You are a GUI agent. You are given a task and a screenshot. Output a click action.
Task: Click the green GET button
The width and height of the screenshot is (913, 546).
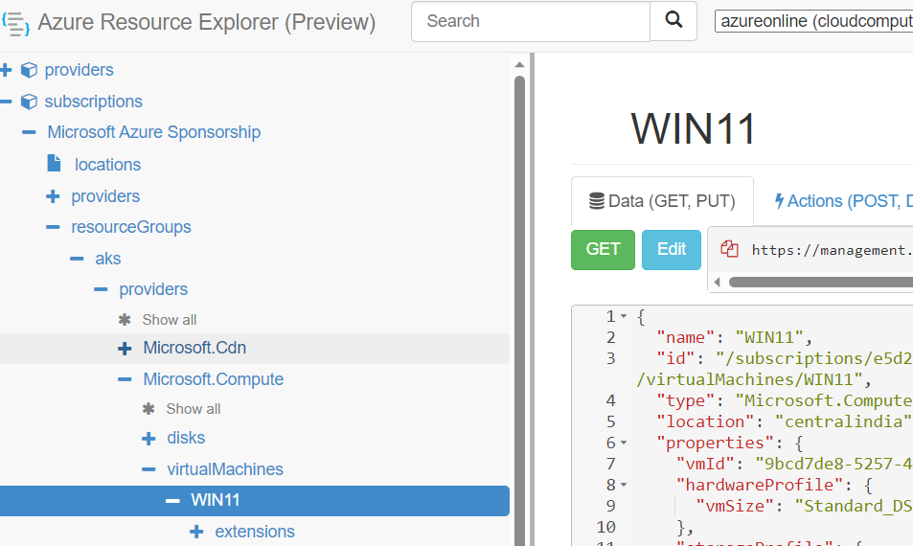click(x=603, y=250)
